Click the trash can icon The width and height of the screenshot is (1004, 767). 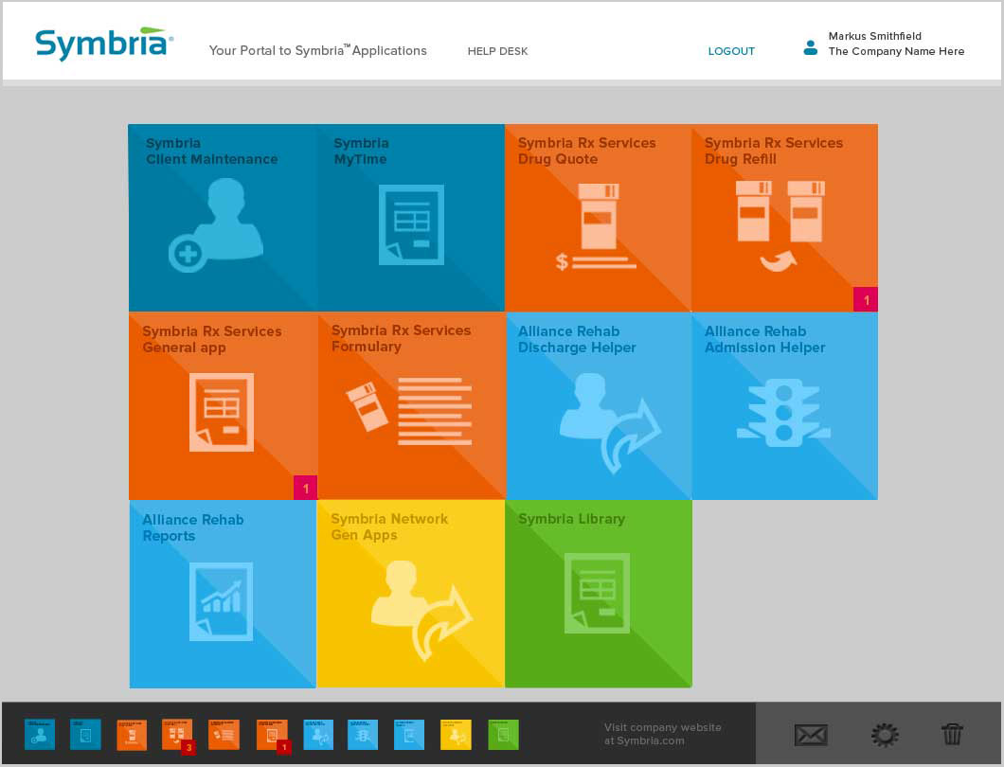(953, 734)
